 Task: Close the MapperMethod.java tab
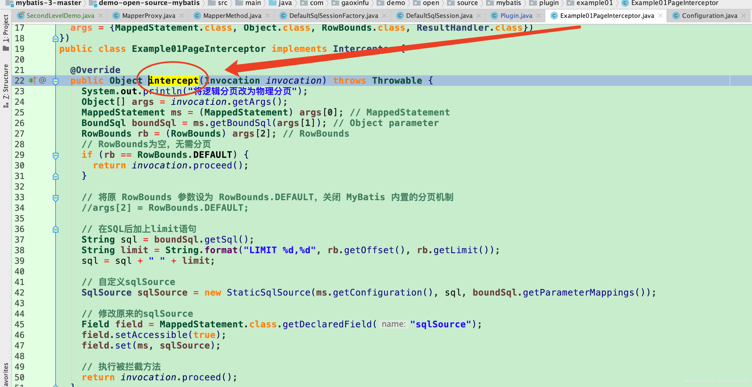268,16
